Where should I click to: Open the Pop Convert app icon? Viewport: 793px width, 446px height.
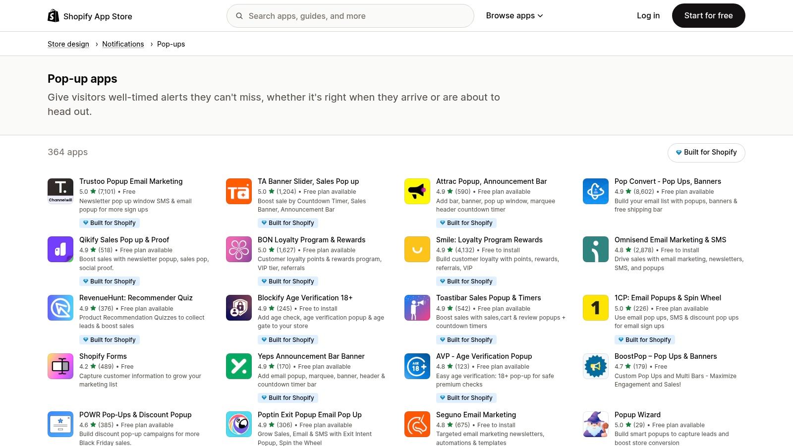pyautogui.click(x=595, y=191)
